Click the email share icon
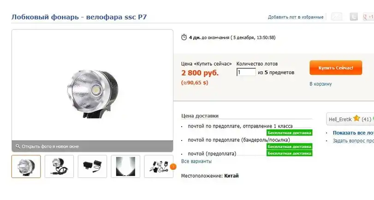Viewport: 374px width, 200px height. (x=337, y=17)
